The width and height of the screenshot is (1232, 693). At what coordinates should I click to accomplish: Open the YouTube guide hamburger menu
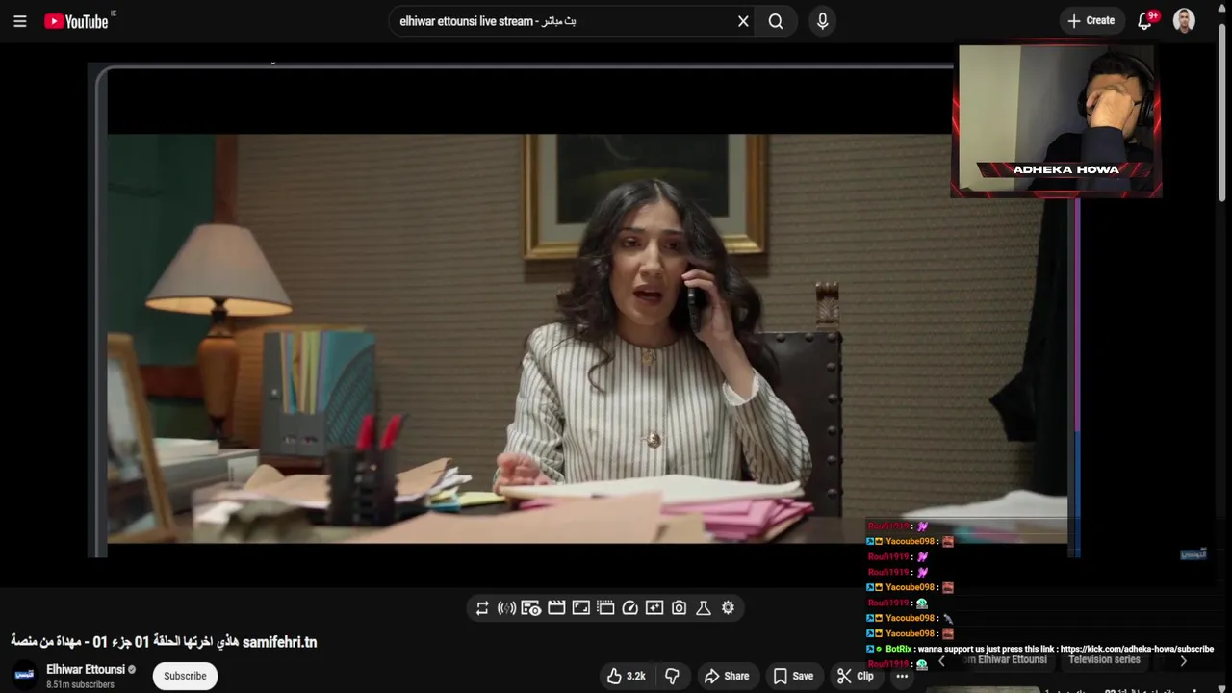tap(19, 21)
